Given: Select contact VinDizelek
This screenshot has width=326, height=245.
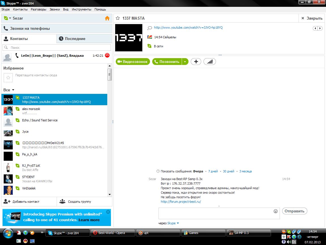Looking at the screenshot, I should click(x=54, y=190).
